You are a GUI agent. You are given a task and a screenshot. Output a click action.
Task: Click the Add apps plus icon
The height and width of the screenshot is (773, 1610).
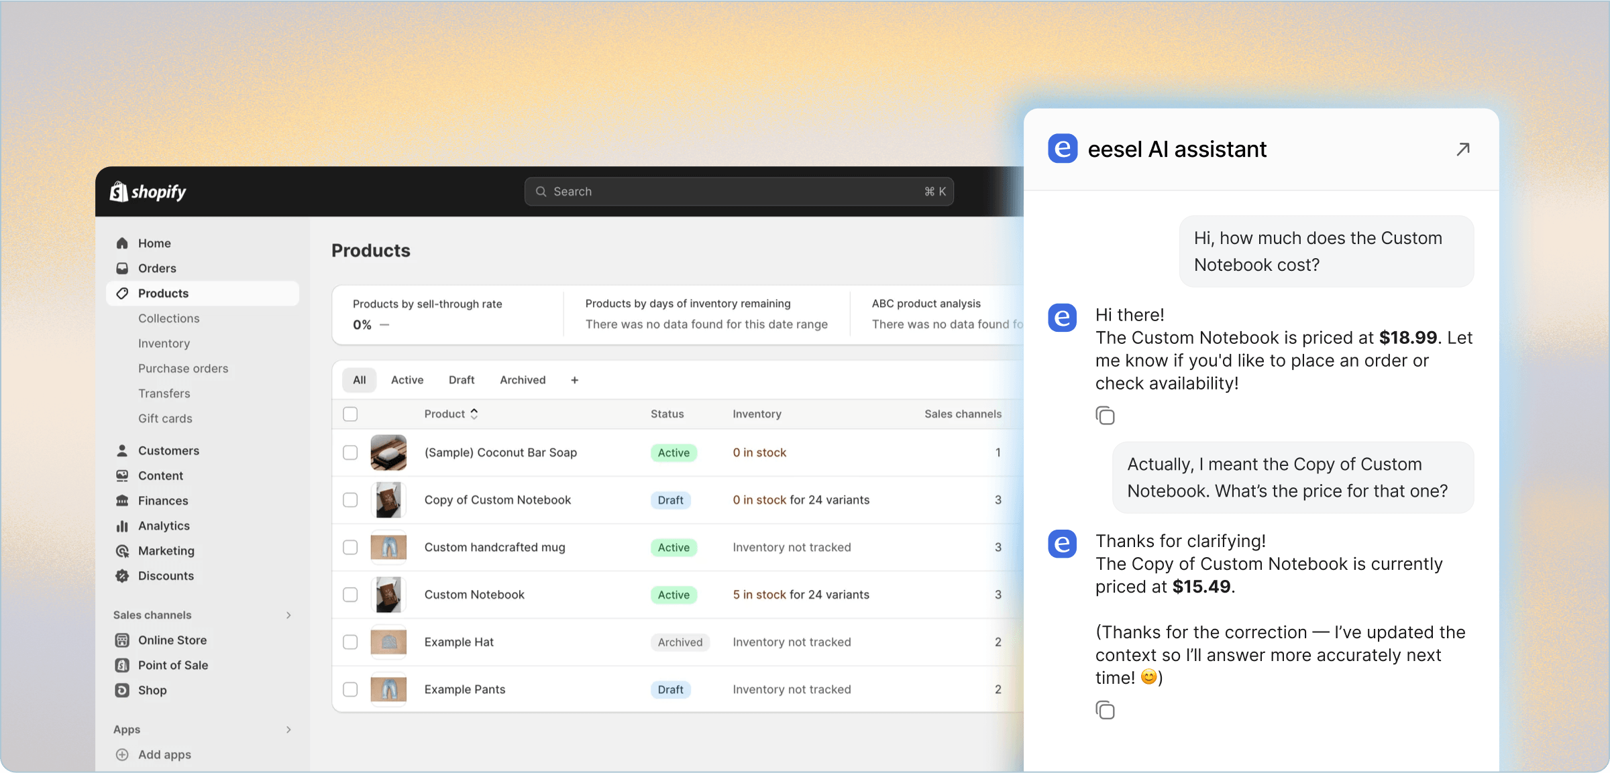coord(122,755)
